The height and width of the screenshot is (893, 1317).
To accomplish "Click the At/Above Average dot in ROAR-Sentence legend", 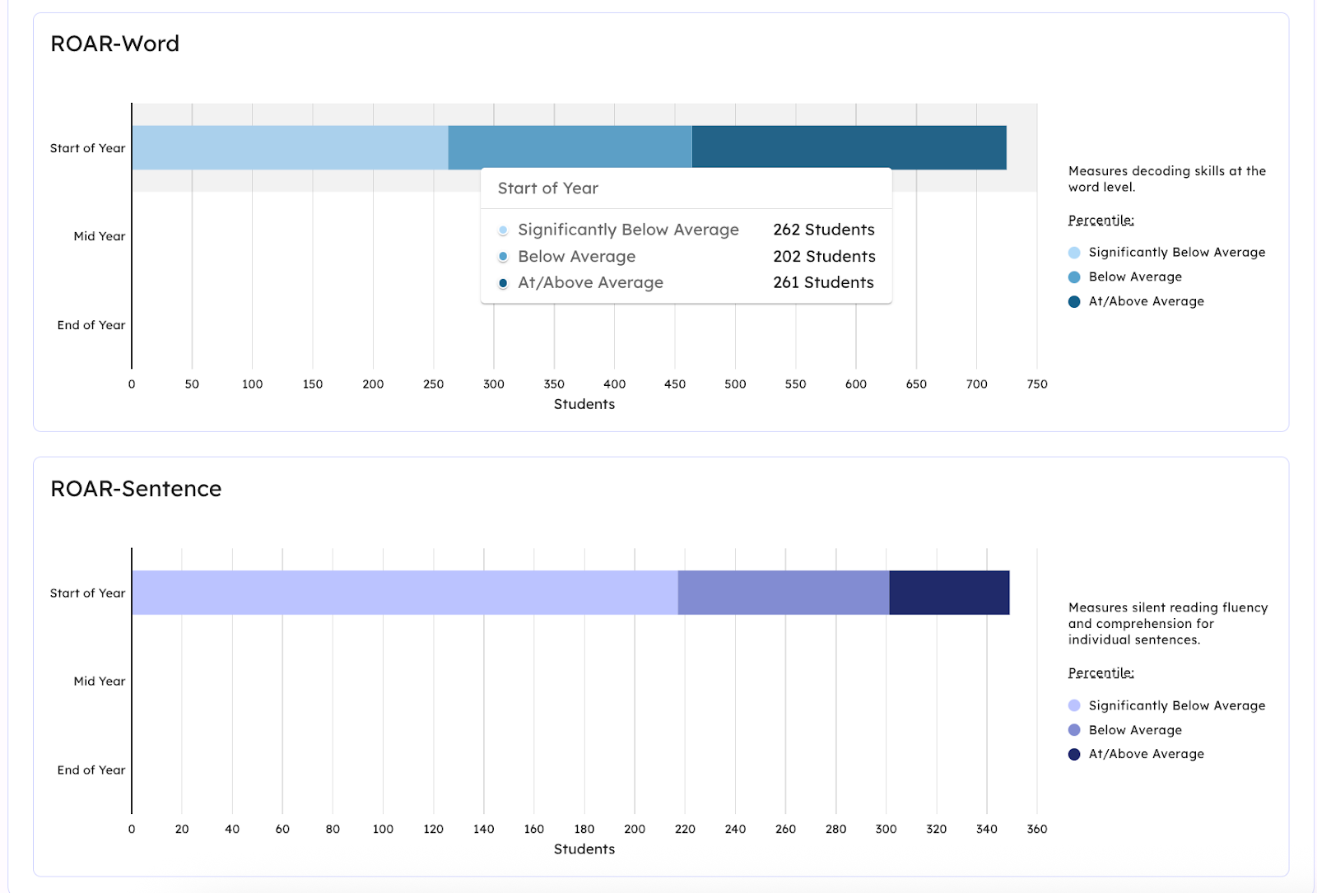I will (x=1074, y=754).
